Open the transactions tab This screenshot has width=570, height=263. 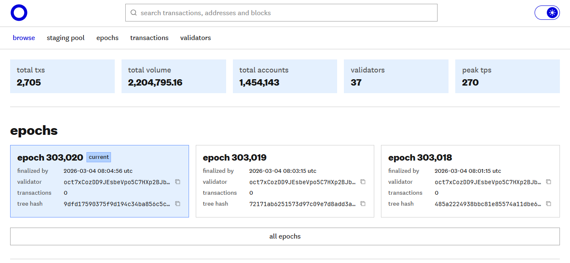[x=149, y=38]
